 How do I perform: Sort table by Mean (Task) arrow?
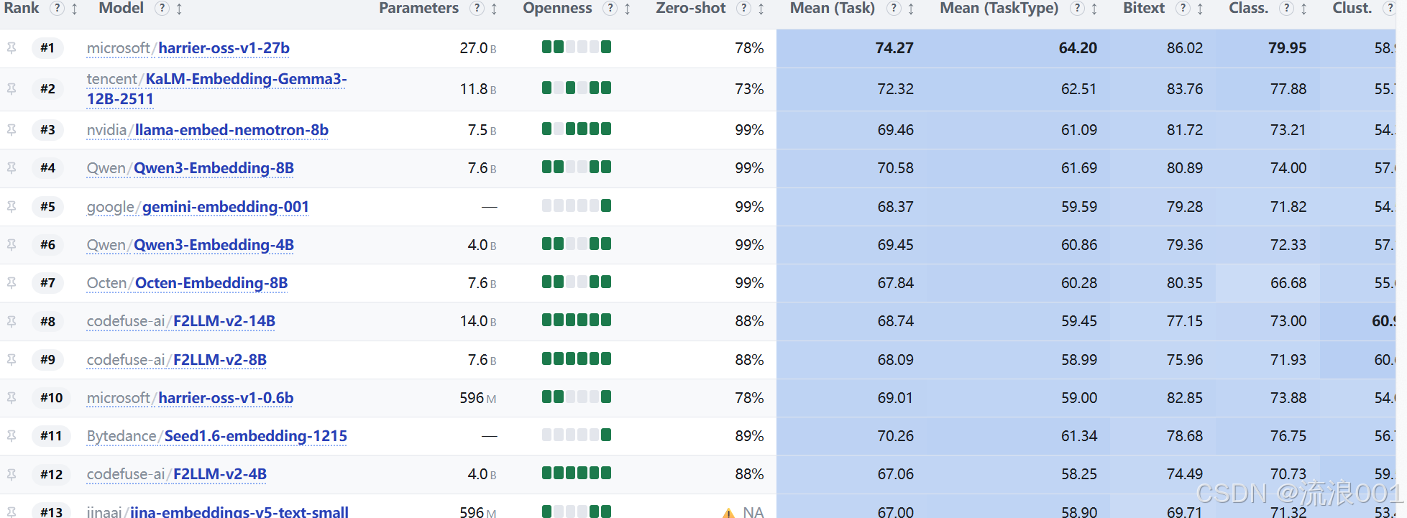coord(911,9)
